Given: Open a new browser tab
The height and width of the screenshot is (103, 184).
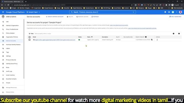Looking at the screenshot, I should 26,2.
